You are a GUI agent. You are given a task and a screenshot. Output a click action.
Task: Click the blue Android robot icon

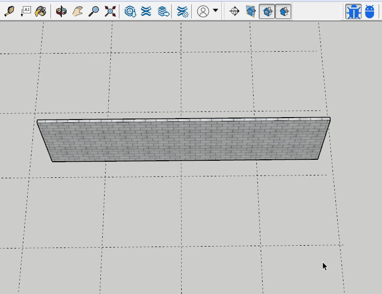[x=370, y=11]
